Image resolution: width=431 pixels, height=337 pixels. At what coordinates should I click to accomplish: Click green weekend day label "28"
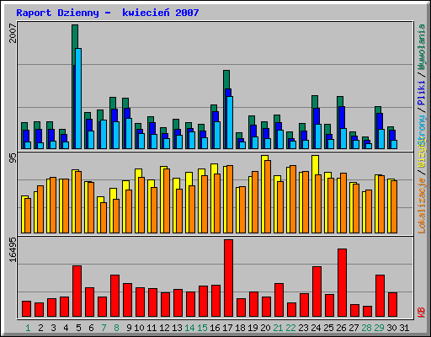(366, 328)
